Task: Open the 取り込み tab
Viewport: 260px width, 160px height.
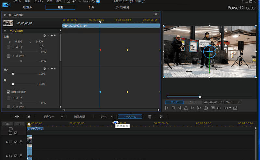Action: pos(27,7)
